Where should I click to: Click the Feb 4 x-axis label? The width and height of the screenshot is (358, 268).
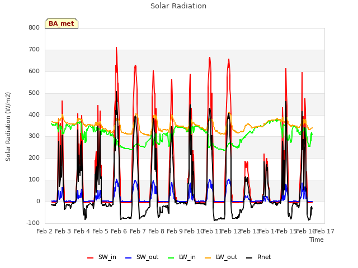point(82,231)
